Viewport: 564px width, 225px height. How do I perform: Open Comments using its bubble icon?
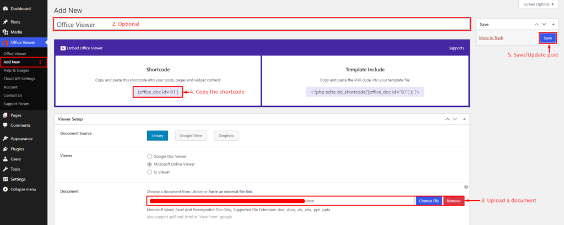pos(5,125)
